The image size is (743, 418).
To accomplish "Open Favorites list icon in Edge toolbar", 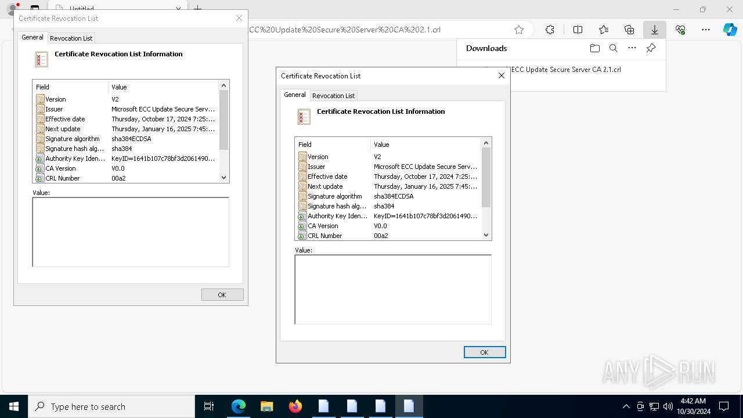I will 604,30.
